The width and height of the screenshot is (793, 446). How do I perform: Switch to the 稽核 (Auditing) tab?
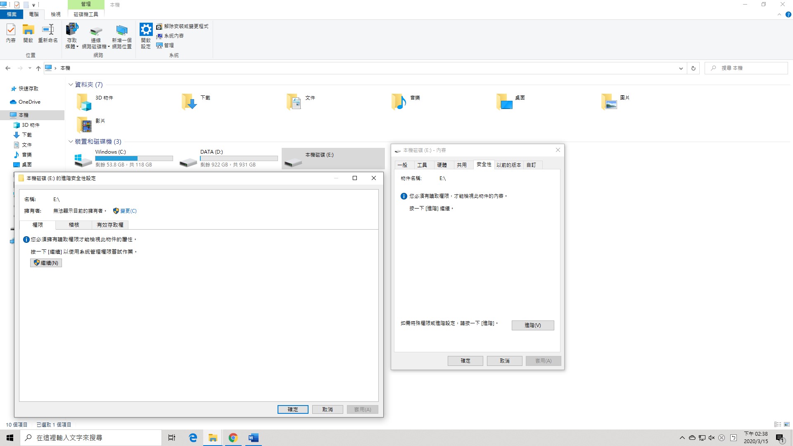click(74, 225)
